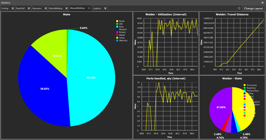
Task: Click the small square icon beside Change Layout
Action: (x=239, y=9)
